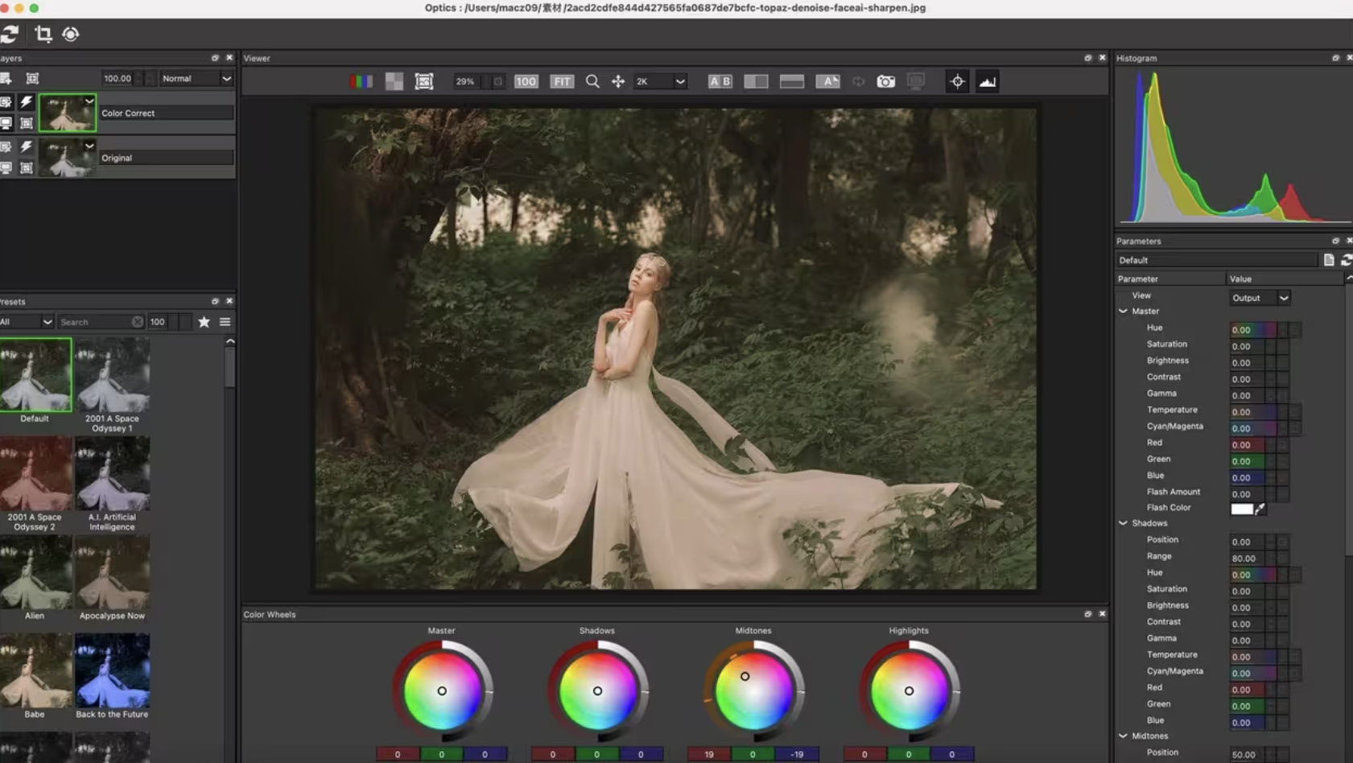
Task: Open the Output view dropdown in Parameters
Action: [1259, 297]
